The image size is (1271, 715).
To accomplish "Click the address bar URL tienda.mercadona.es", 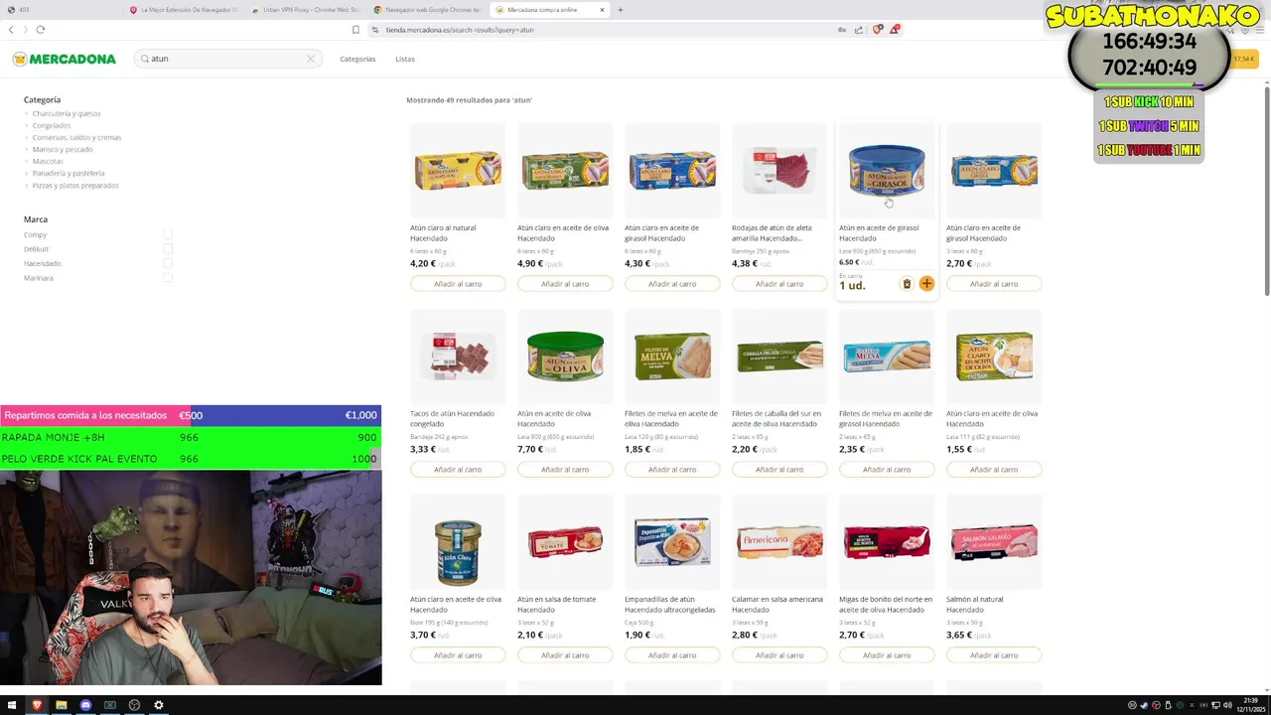I will pos(459,30).
